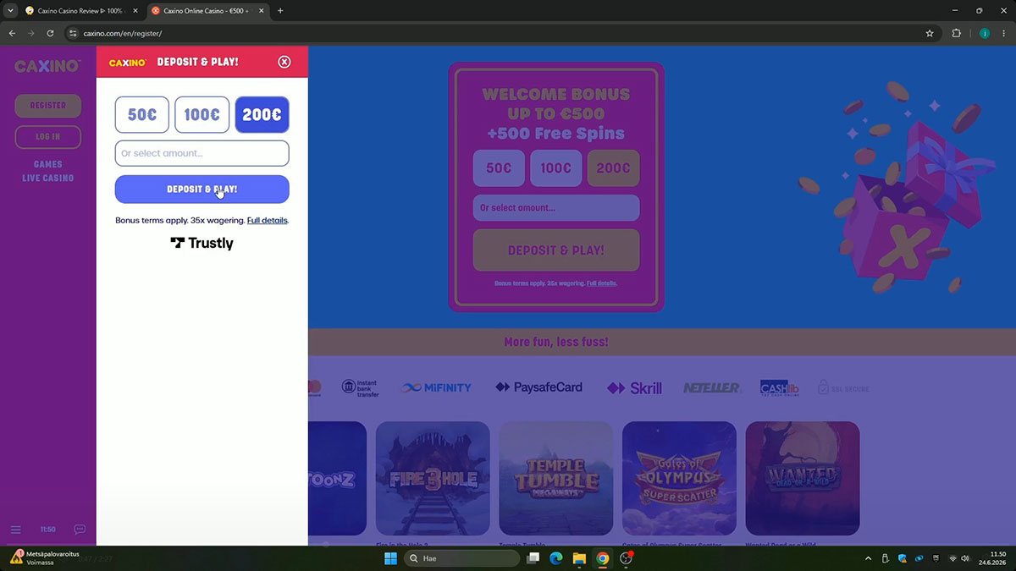Click the blue Deposit & Play button

202,189
